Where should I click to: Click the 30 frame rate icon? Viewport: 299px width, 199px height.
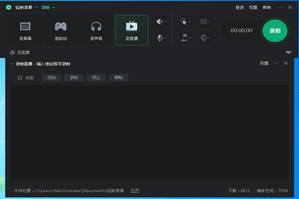pyautogui.click(x=184, y=38)
